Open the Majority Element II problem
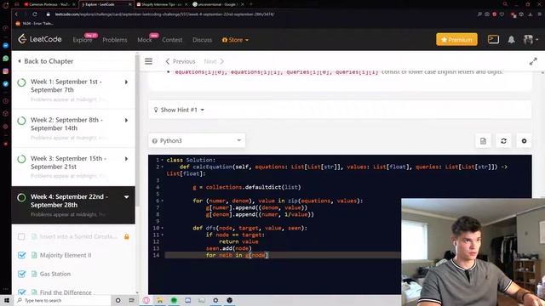This screenshot has width=545, height=306. [66, 255]
